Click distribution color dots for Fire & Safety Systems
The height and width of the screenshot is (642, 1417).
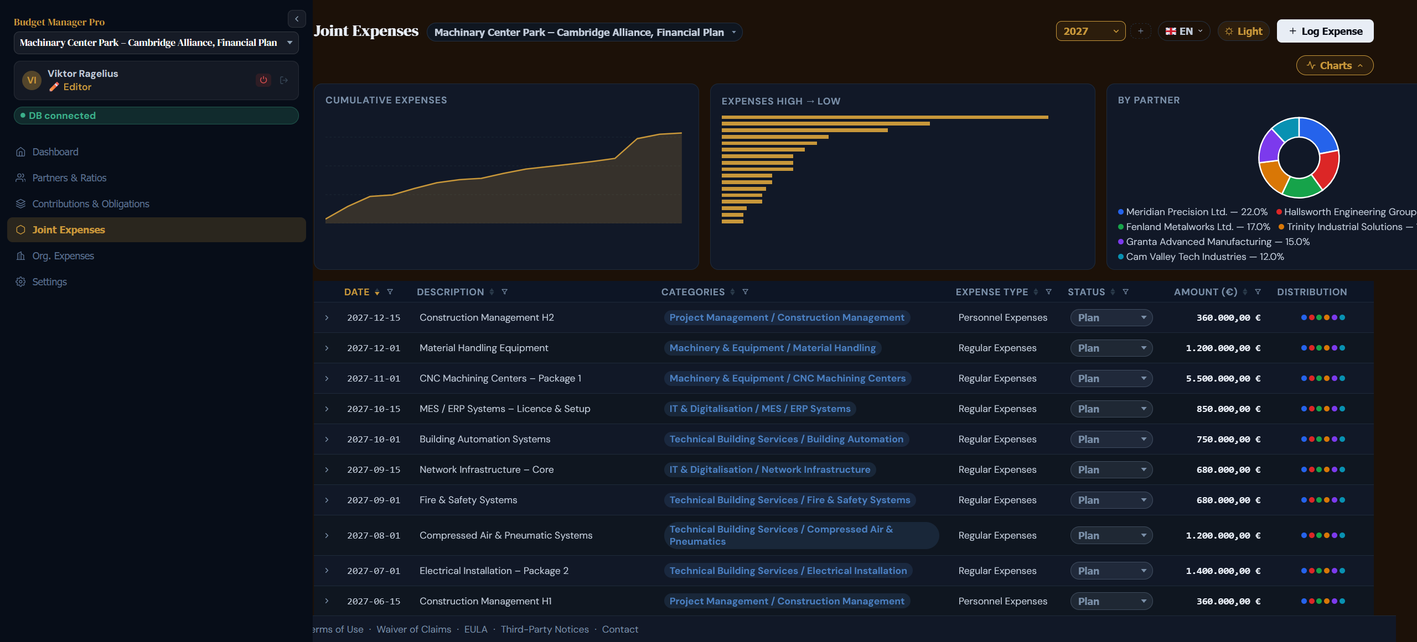1322,500
